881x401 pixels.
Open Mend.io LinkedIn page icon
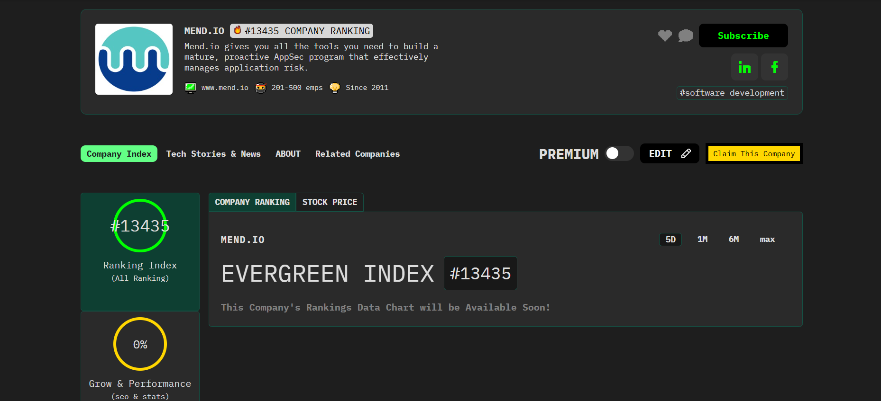click(x=744, y=67)
